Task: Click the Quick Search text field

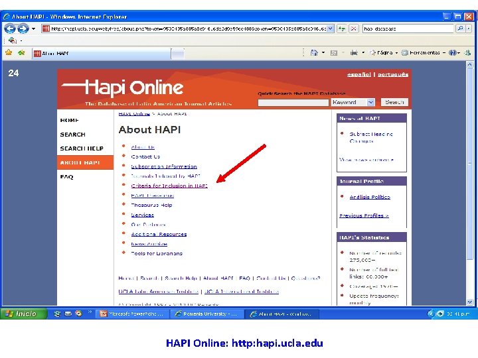Action: (293, 103)
